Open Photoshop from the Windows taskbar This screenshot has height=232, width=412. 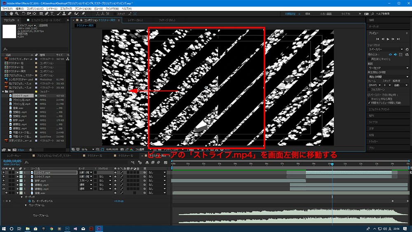[67, 228]
